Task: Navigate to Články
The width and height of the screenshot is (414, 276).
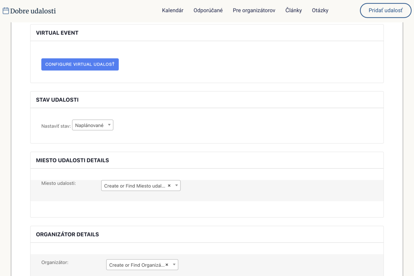Action: [293, 10]
